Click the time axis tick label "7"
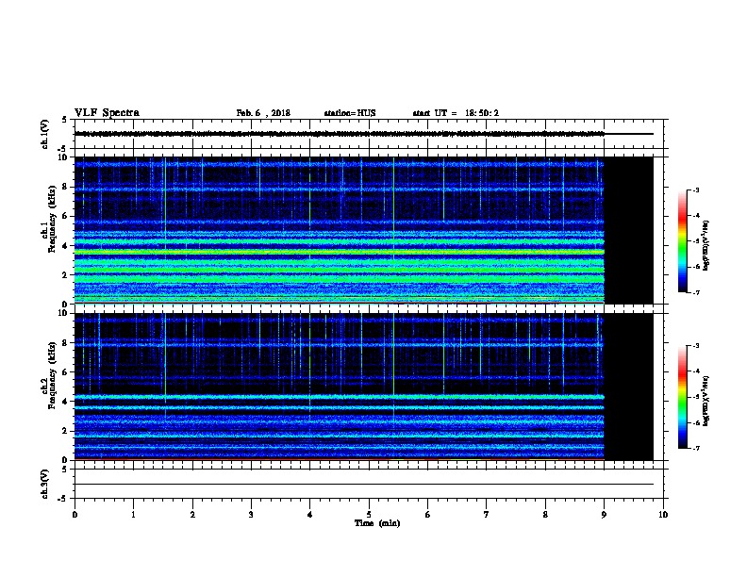 487,515
